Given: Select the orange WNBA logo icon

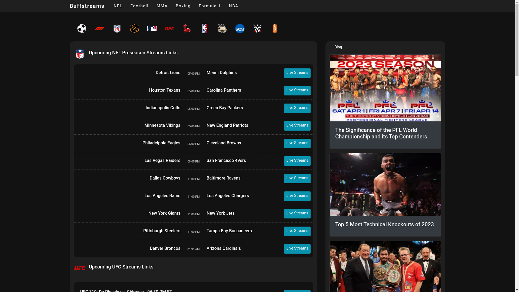Looking at the screenshot, I should pyautogui.click(x=275, y=29).
